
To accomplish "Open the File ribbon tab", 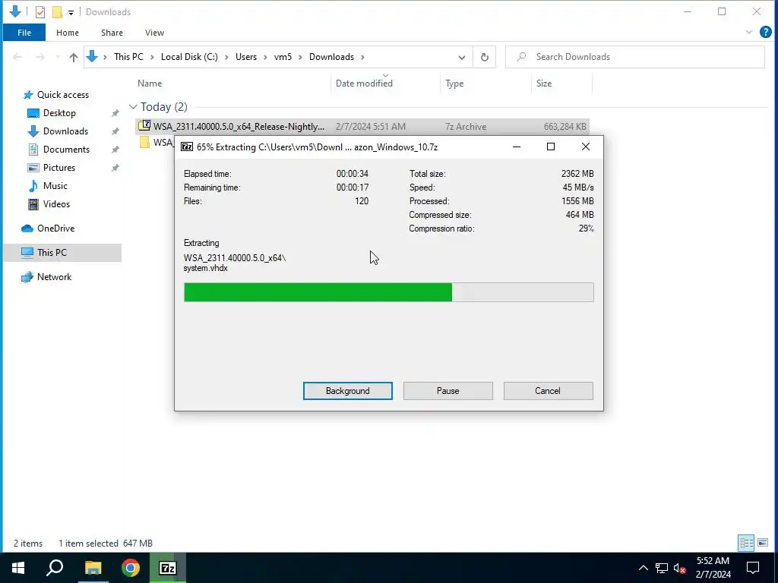I will (x=24, y=32).
